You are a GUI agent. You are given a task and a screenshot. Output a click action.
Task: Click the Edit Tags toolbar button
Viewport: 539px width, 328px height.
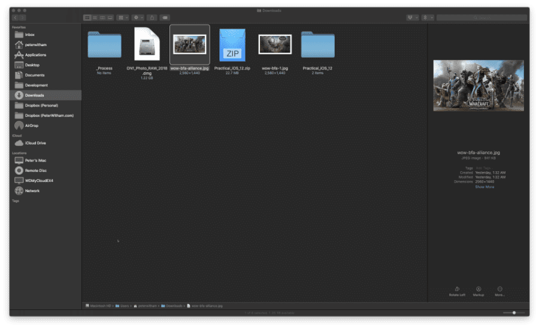point(165,17)
